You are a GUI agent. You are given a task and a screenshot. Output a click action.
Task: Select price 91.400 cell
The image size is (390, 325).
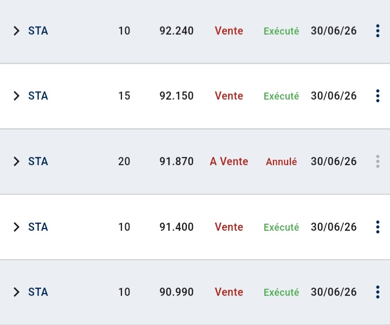pyautogui.click(x=177, y=227)
